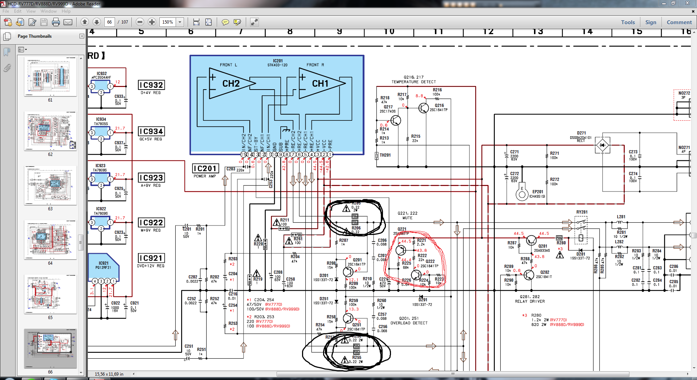Open the Tools pane
This screenshot has height=380, width=697.
pyautogui.click(x=628, y=22)
